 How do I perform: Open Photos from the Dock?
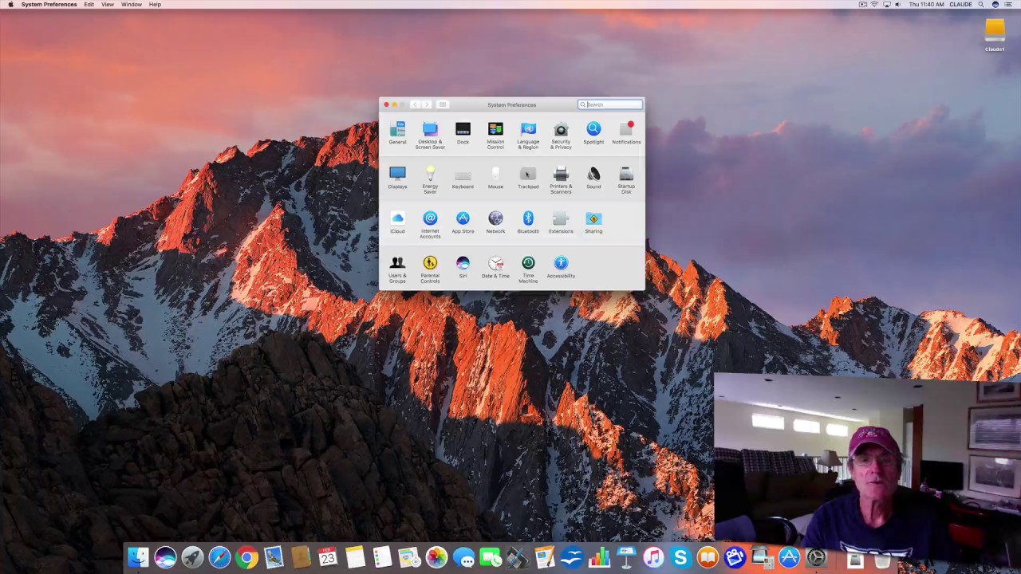[x=436, y=557]
